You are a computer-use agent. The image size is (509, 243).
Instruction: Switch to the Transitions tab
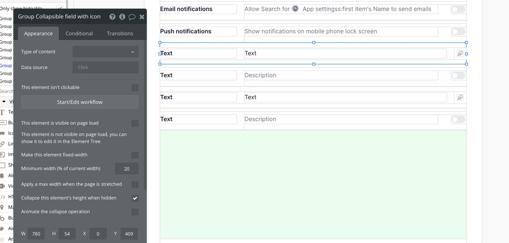120,33
